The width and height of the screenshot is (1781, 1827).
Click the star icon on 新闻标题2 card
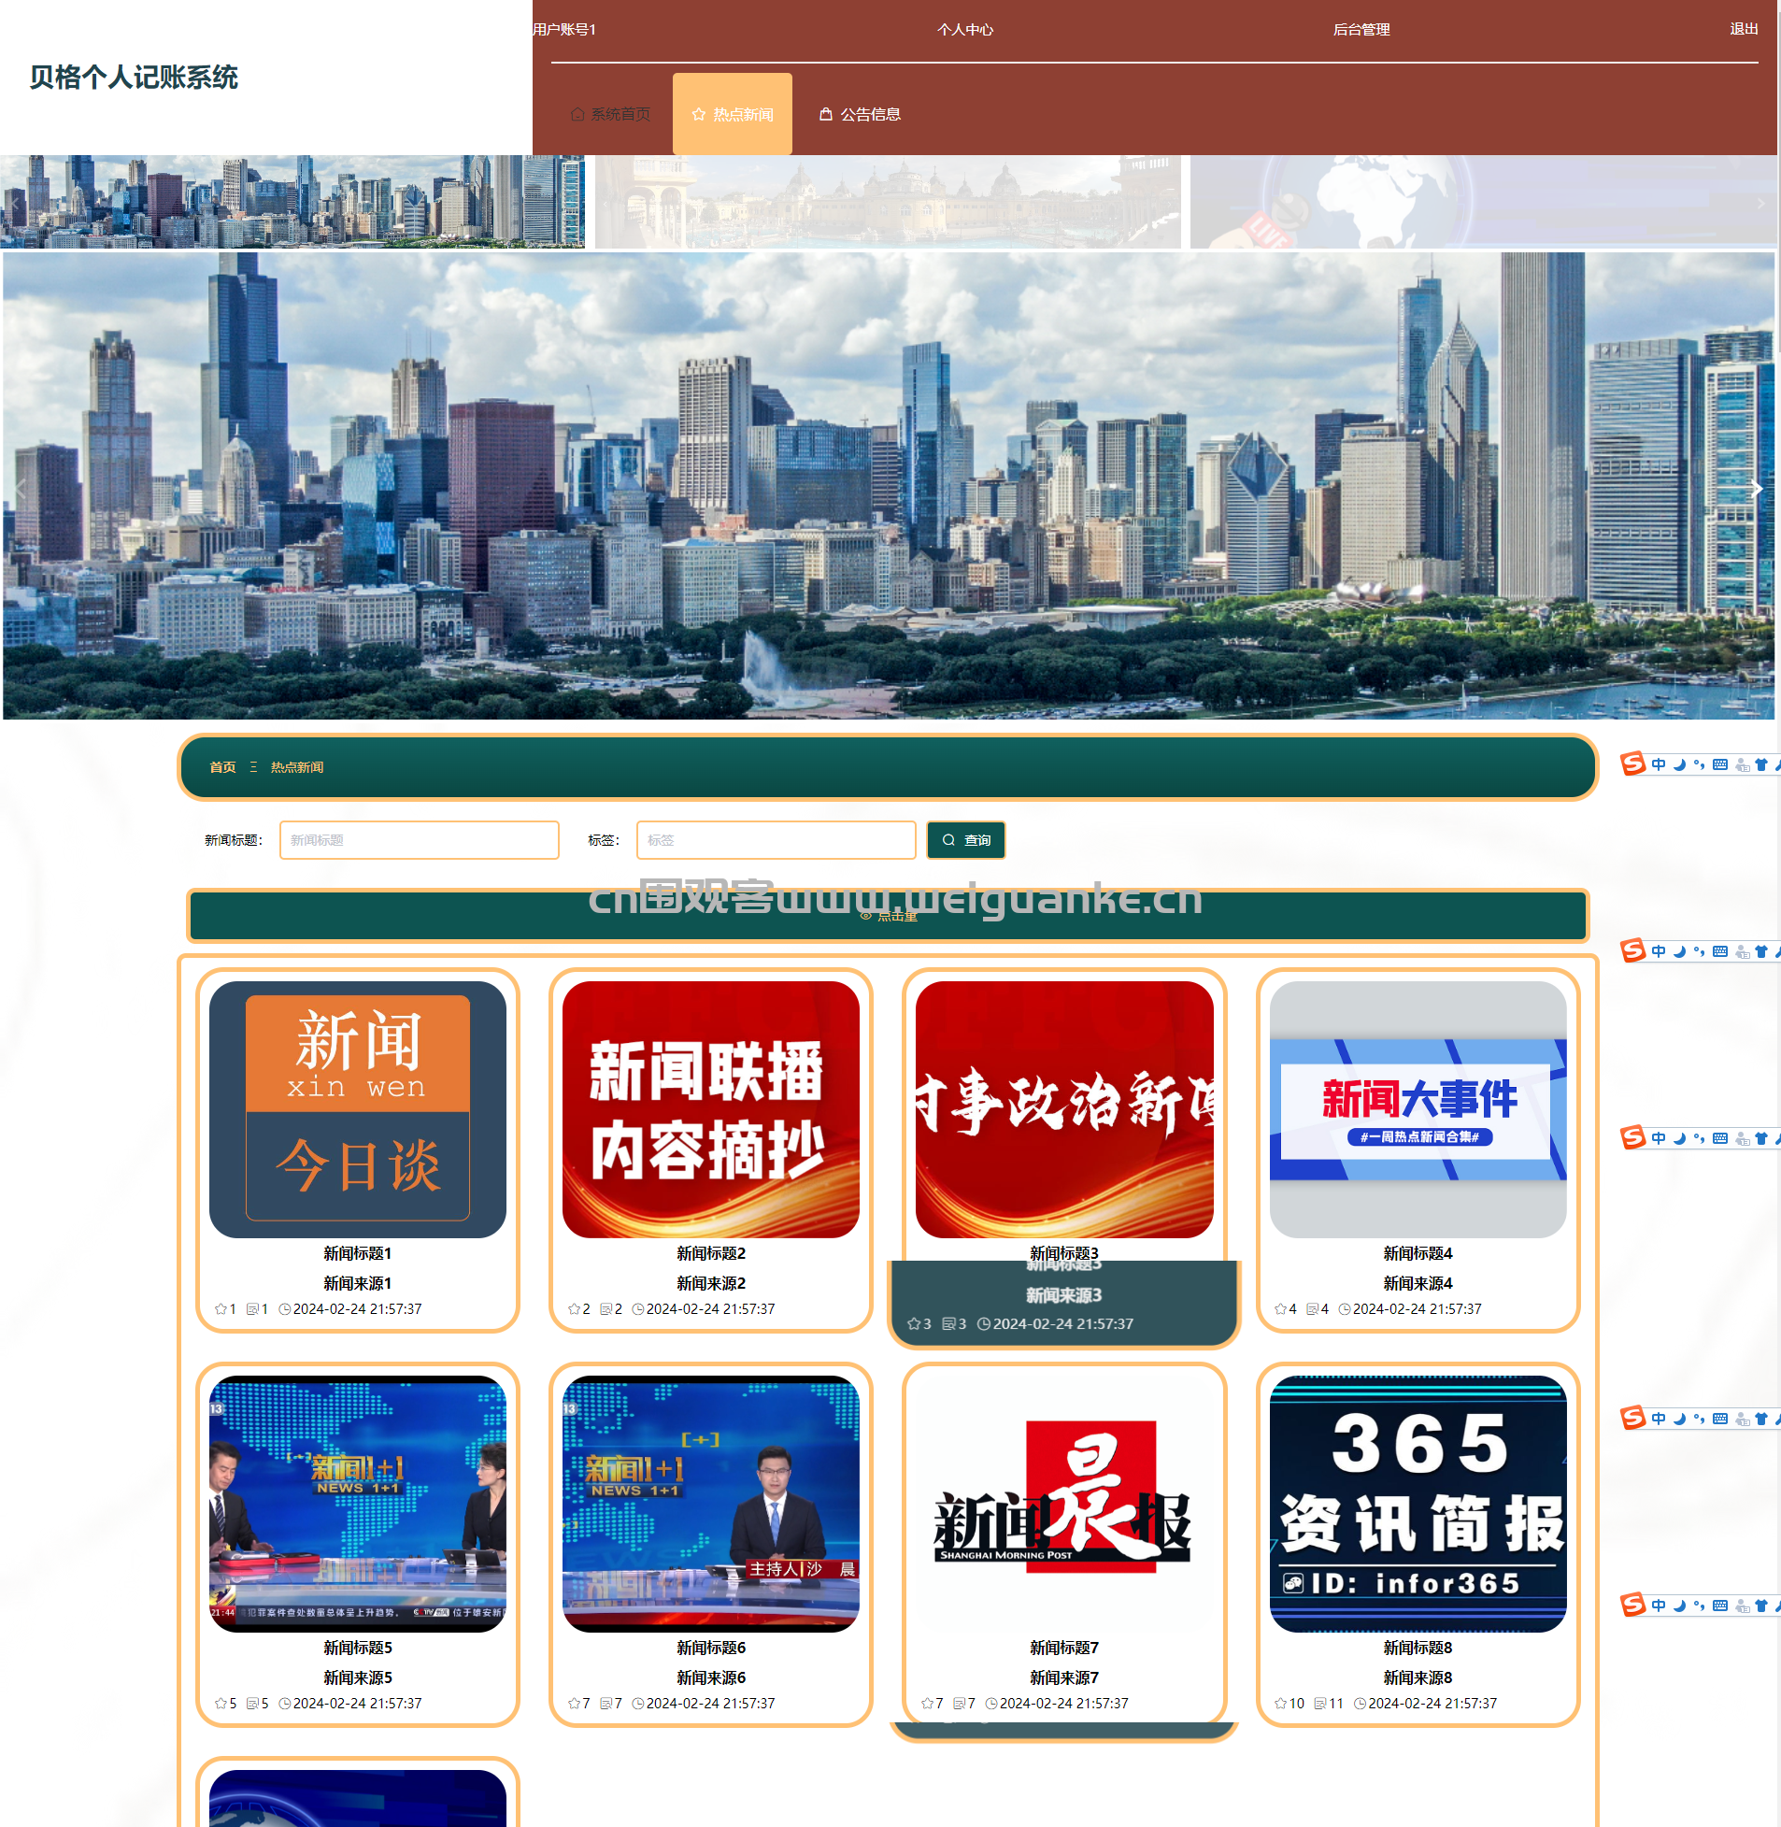click(x=575, y=1309)
